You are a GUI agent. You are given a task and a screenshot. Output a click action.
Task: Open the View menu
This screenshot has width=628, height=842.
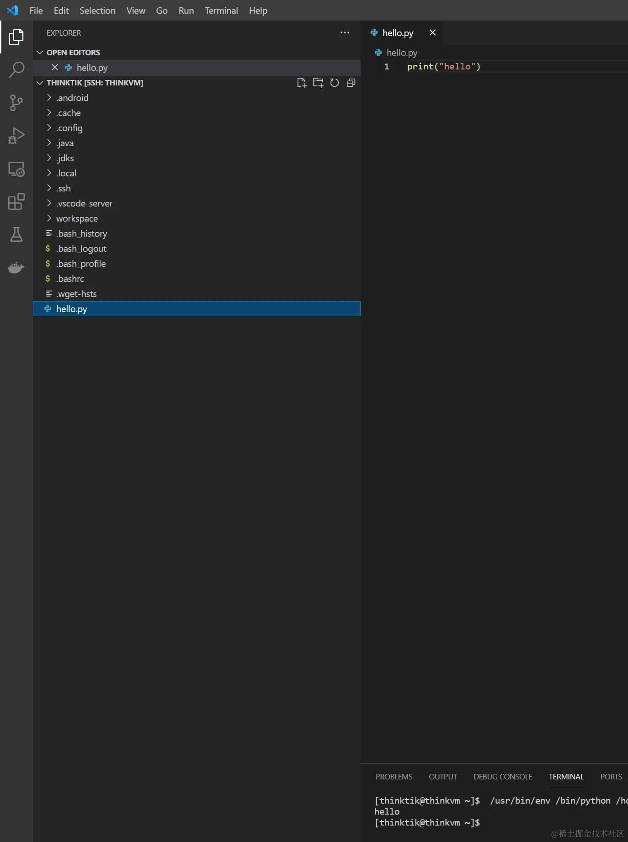pos(136,11)
